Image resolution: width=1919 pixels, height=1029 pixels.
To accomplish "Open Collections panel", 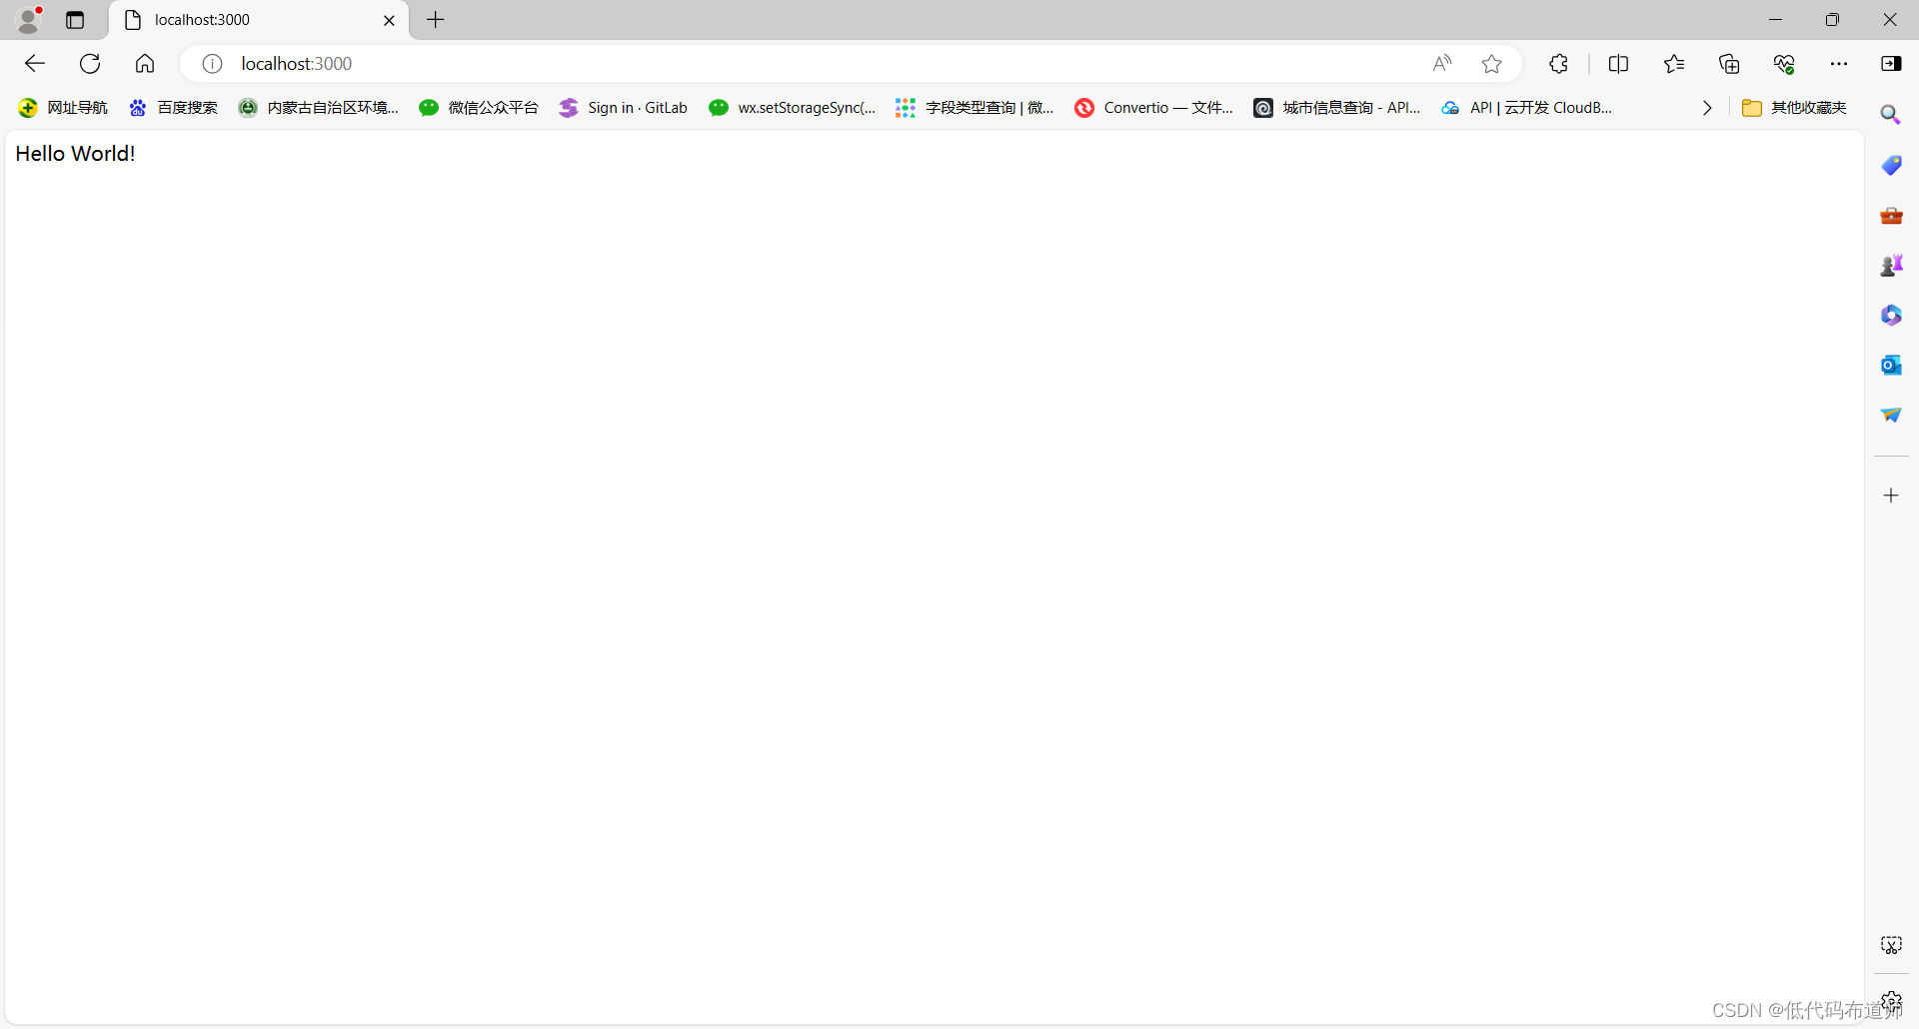I will (1729, 64).
